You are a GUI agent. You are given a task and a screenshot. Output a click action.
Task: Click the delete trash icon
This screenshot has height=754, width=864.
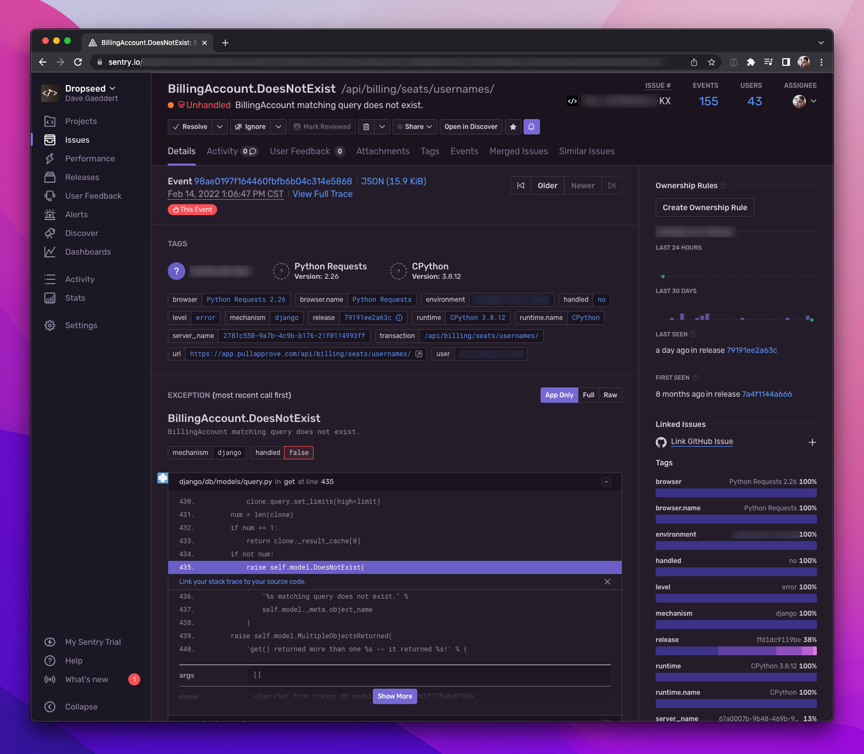pyautogui.click(x=366, y=127)
